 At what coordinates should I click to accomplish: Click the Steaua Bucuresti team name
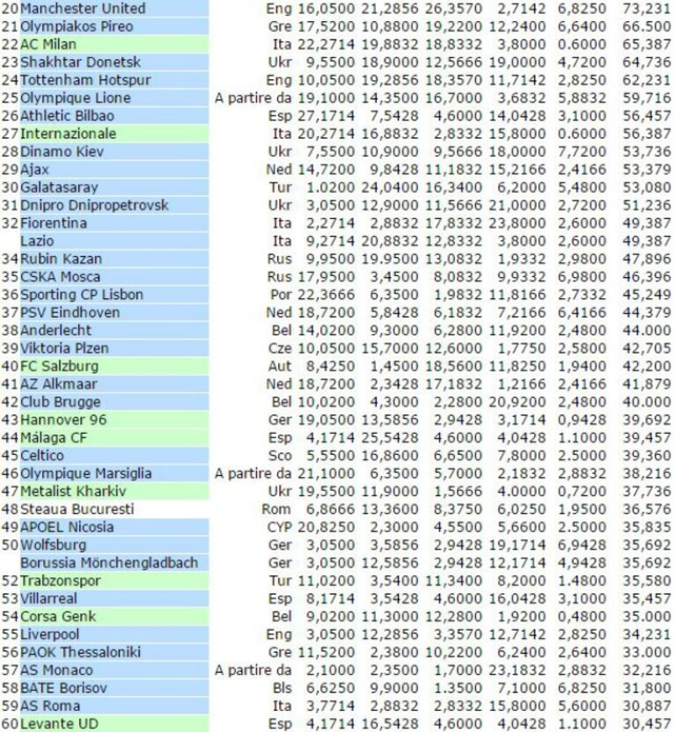tap(77, 509)
